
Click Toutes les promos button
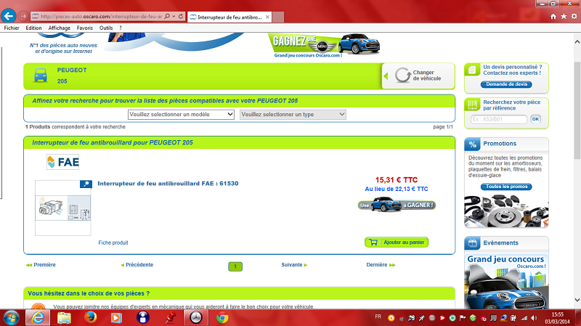coord(506,187)
